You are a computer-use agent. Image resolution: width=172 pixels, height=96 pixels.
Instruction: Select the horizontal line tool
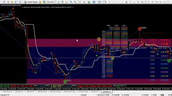(118, 2)
